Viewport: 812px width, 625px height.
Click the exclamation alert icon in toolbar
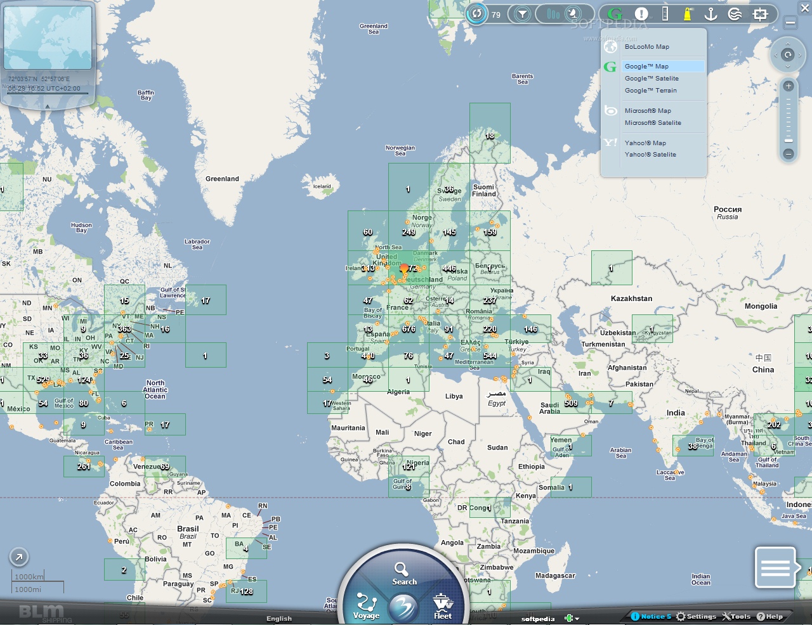(641, 14)
